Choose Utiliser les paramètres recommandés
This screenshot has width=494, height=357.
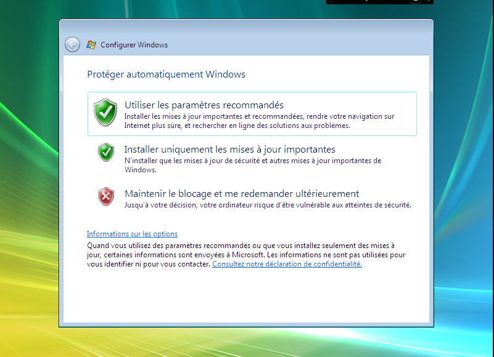pos(252,114)
